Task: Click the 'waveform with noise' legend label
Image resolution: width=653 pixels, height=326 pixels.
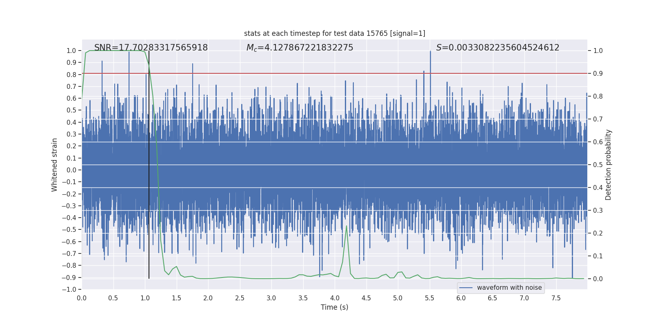Action: click(x=509, y=288)
